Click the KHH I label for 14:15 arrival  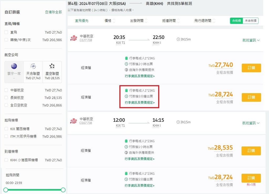pos(157,126)
